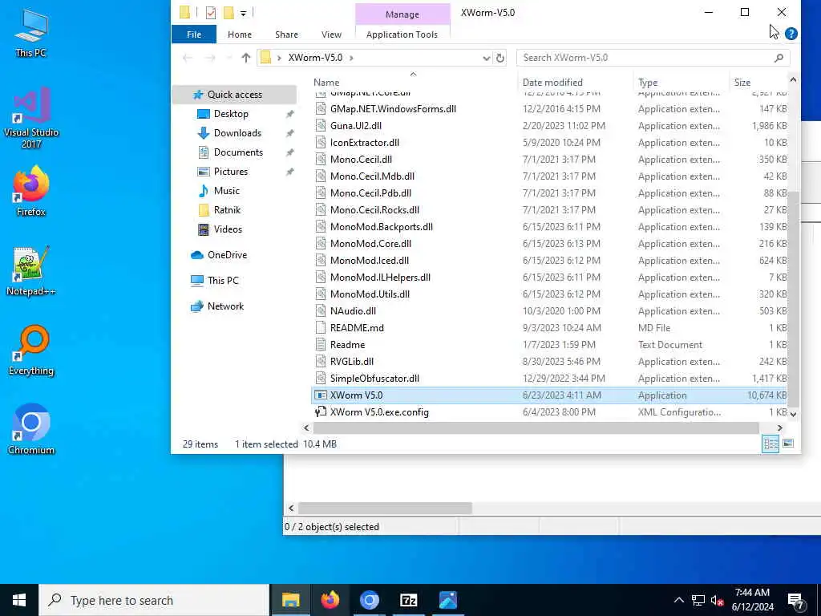Click the vertical scrollbar of the file list
Image resolution: width=821 pixels, height=616 pixels.
click(x=793, y=298)
